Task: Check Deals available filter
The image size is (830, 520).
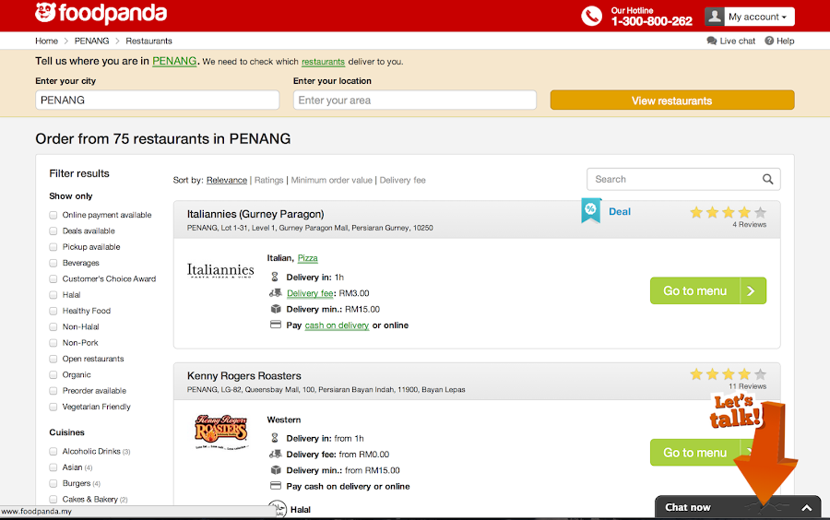Action: click(x=53, y=230)
